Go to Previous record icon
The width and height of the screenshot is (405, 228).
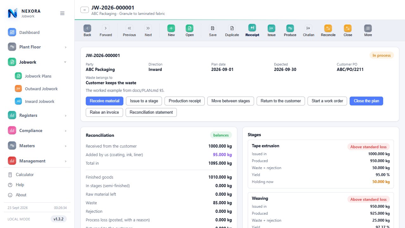click(129, 28)
